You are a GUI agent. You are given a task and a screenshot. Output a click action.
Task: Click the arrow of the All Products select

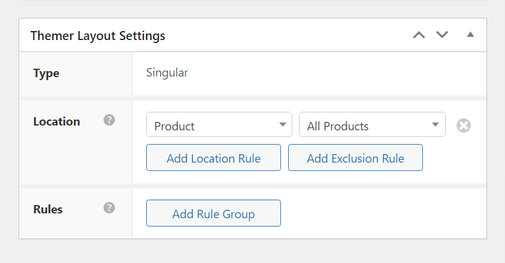click(436, 125)
